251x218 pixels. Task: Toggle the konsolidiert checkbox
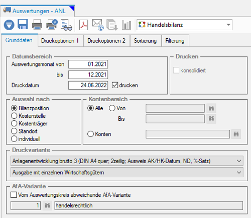(176, 70)
